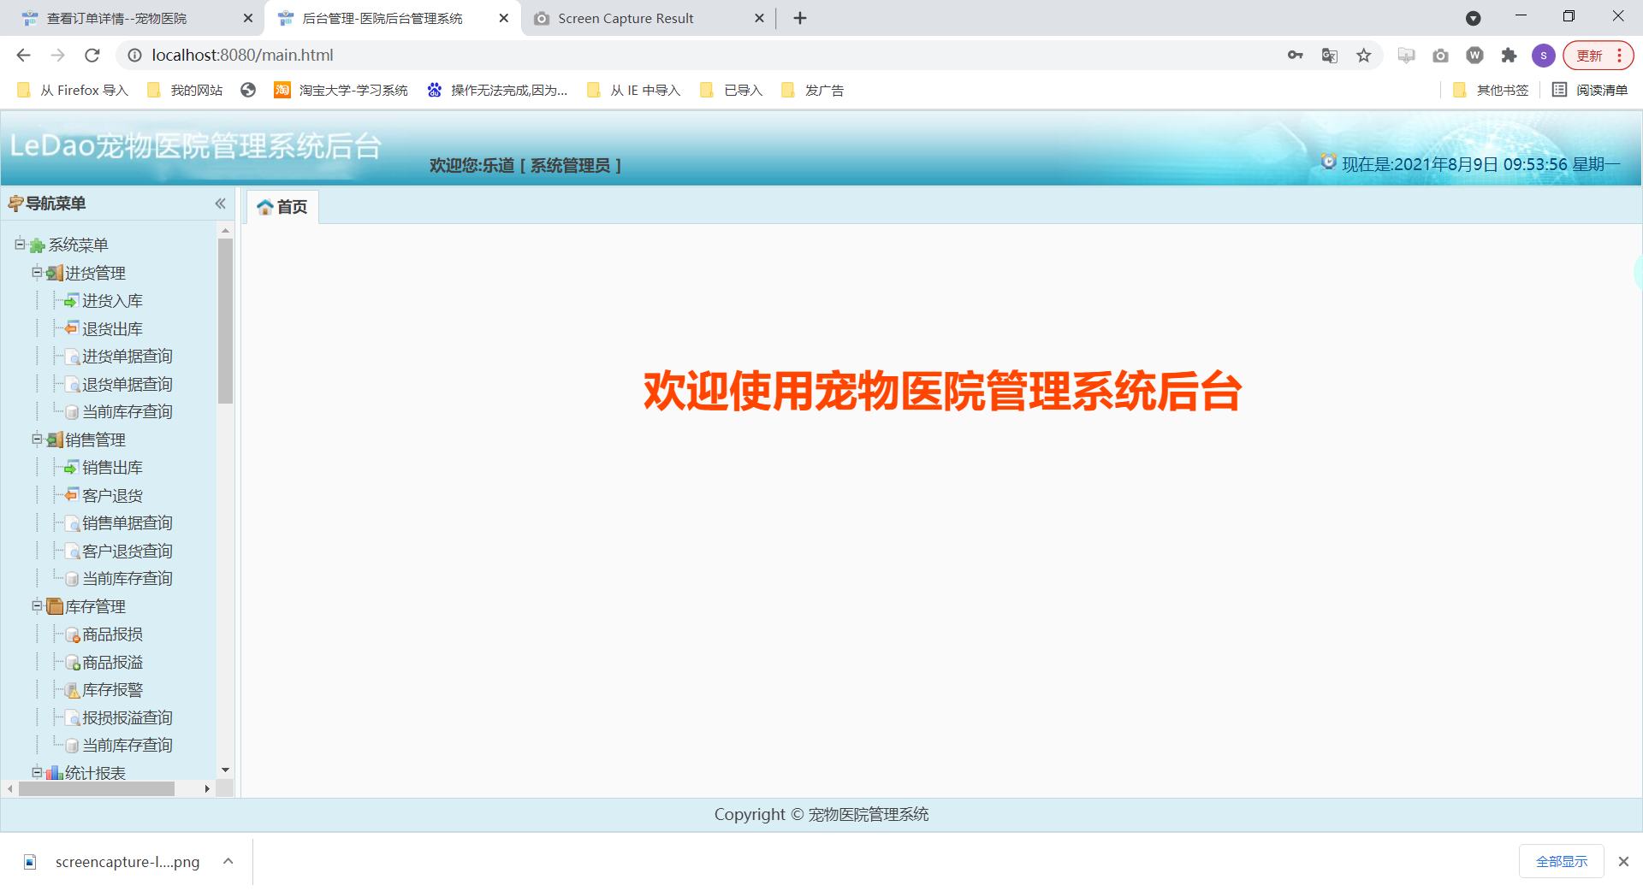Expand the downloaded screenshot item chevron
Viewport: 1643px width, 891px height.
(228, 861)
